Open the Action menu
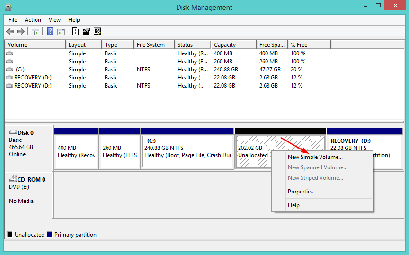Screen dimensions: 409x255 [x=33, y=20]
